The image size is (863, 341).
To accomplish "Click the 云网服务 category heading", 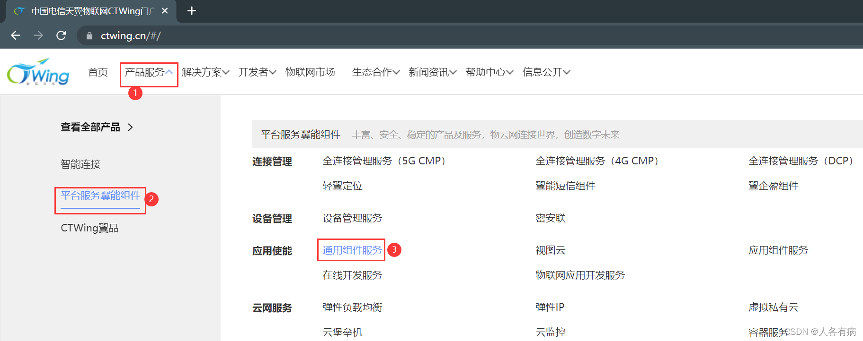I will [272, 308].
